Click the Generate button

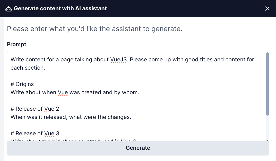[x=138, y=148]
